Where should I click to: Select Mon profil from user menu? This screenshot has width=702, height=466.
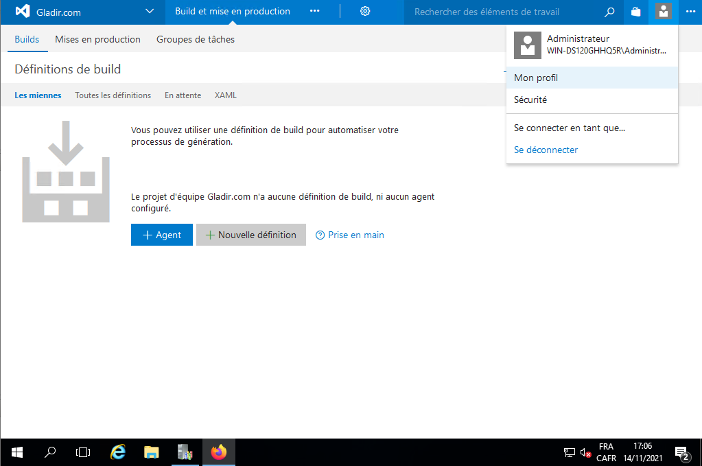(536, 78)
